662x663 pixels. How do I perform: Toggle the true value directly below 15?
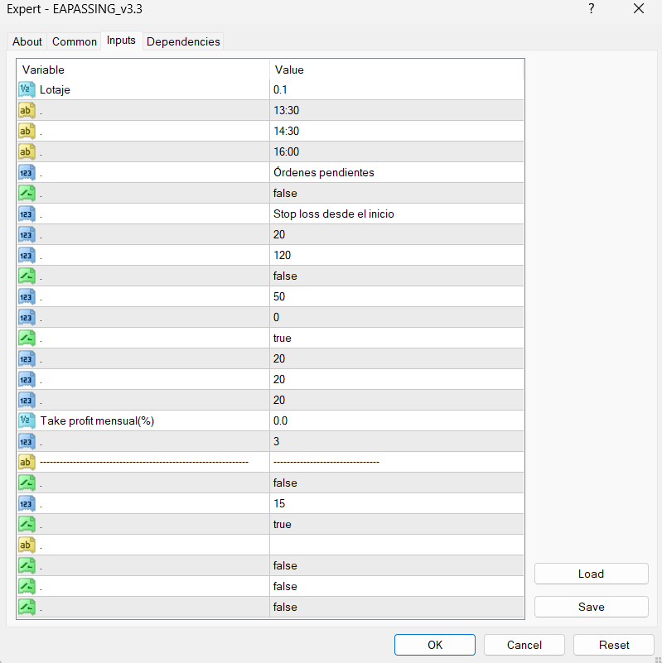pyautogui.click(x=282, y=525)
